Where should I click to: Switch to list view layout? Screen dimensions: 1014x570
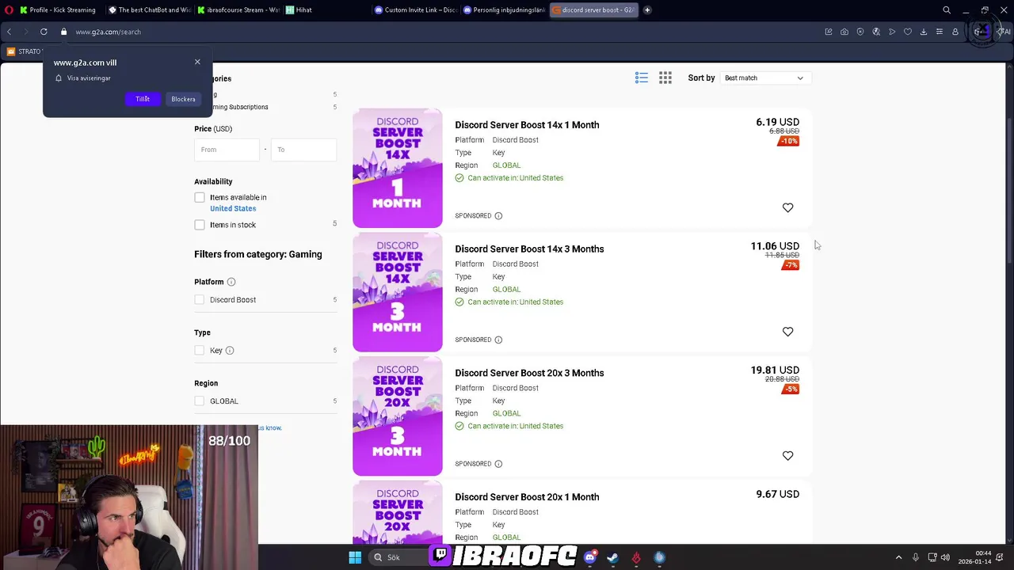click(x=642, y=78)
